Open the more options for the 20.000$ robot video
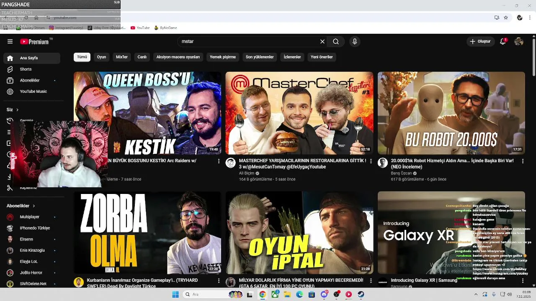The image size is (536, 301). tap(523, 161)
